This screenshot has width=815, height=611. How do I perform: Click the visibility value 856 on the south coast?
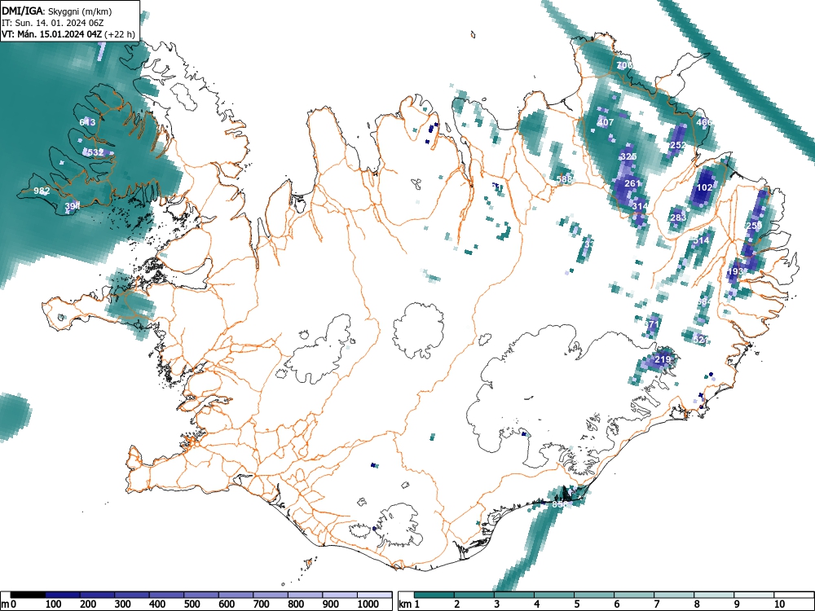click(x=561, y=504)
